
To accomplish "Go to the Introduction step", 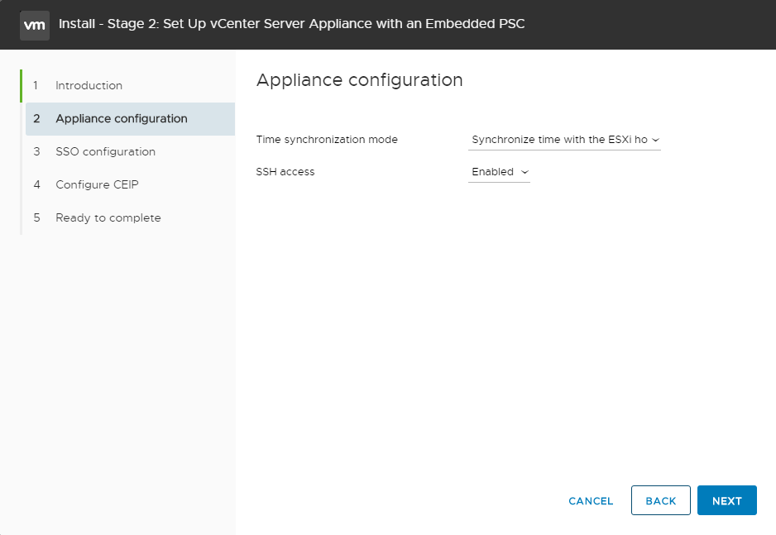I will click(89, 86).
